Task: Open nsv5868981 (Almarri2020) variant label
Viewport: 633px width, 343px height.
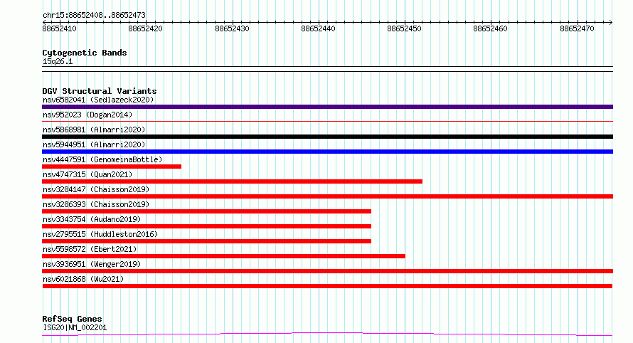Action: coord(94,130)
